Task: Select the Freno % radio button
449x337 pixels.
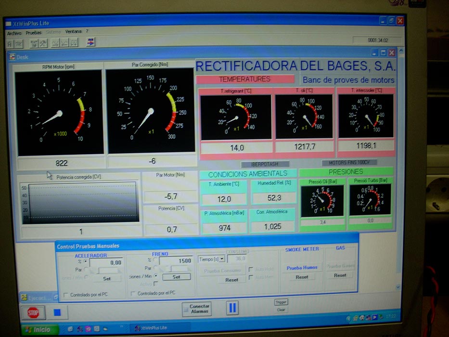Action: point(155,259)
